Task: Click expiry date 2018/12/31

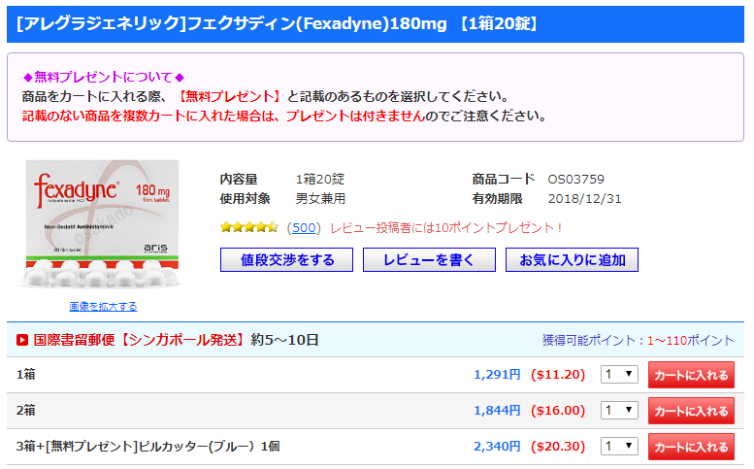Action: pyautogui.click(x=585, y=199)
